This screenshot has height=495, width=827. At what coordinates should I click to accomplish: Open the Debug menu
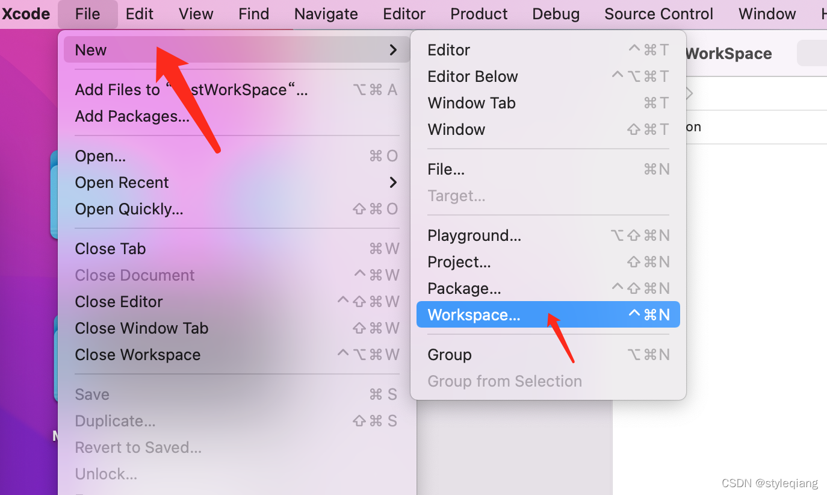click(x=556, y=14)
